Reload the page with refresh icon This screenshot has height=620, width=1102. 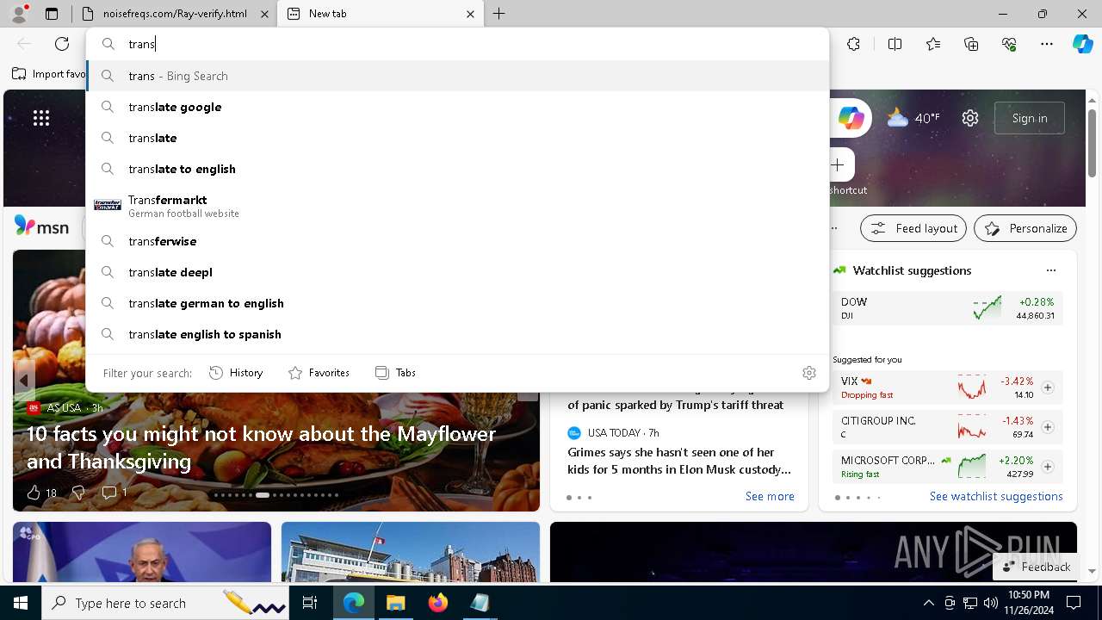(x=62, y=44)
